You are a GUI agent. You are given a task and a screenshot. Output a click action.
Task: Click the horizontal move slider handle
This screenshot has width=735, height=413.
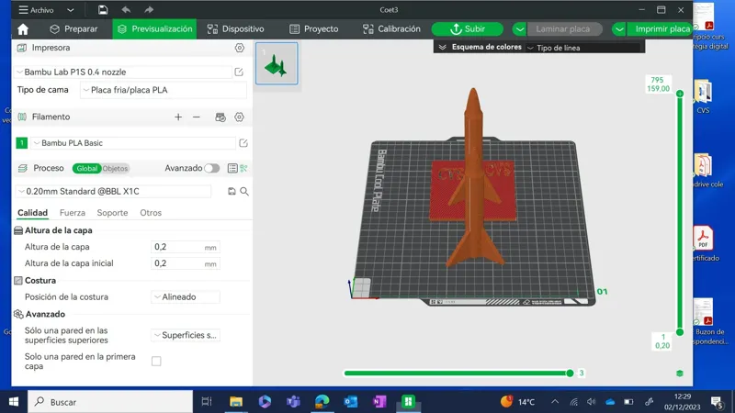(570, 374)
